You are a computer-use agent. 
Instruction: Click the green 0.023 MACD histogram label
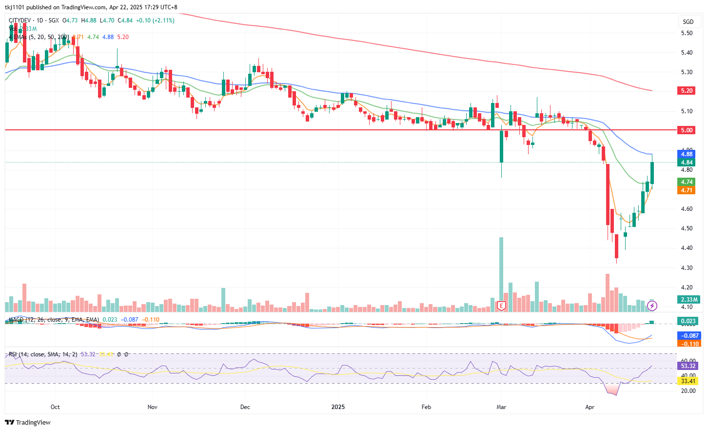point(688,321)
